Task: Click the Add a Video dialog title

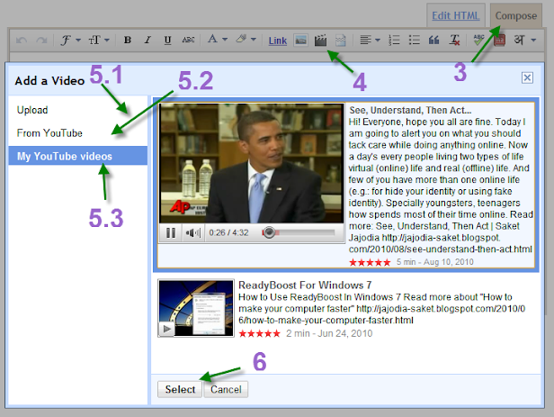Action: [49, 81]
